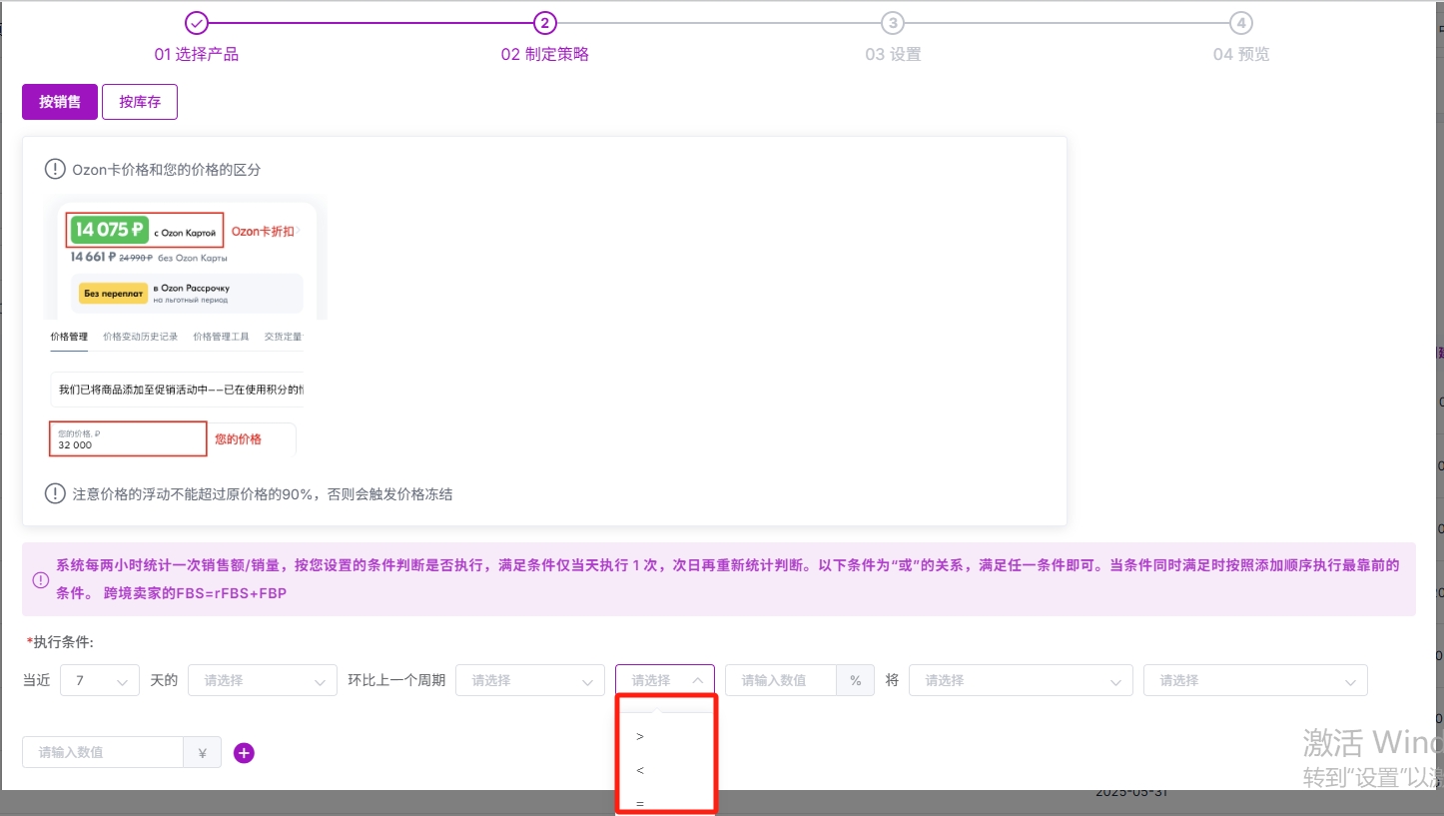
Task: Open the last 请选择 dropdown in the condition row
Action: click(1255, 680)
